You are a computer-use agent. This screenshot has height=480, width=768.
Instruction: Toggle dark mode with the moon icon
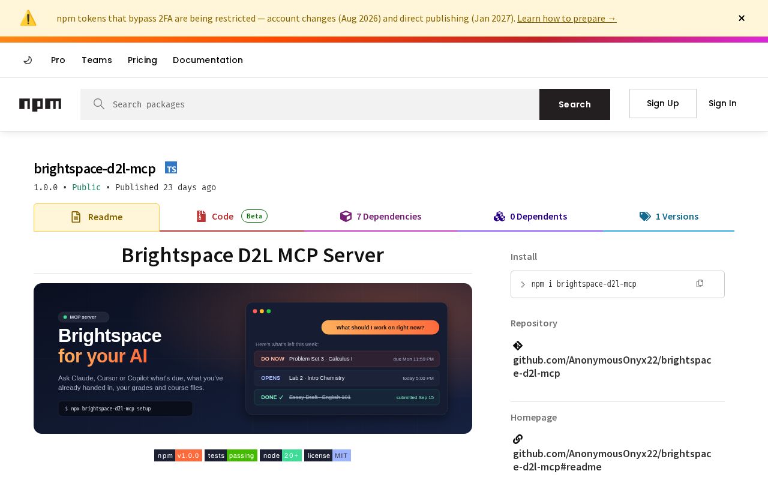tap(28, 60)
